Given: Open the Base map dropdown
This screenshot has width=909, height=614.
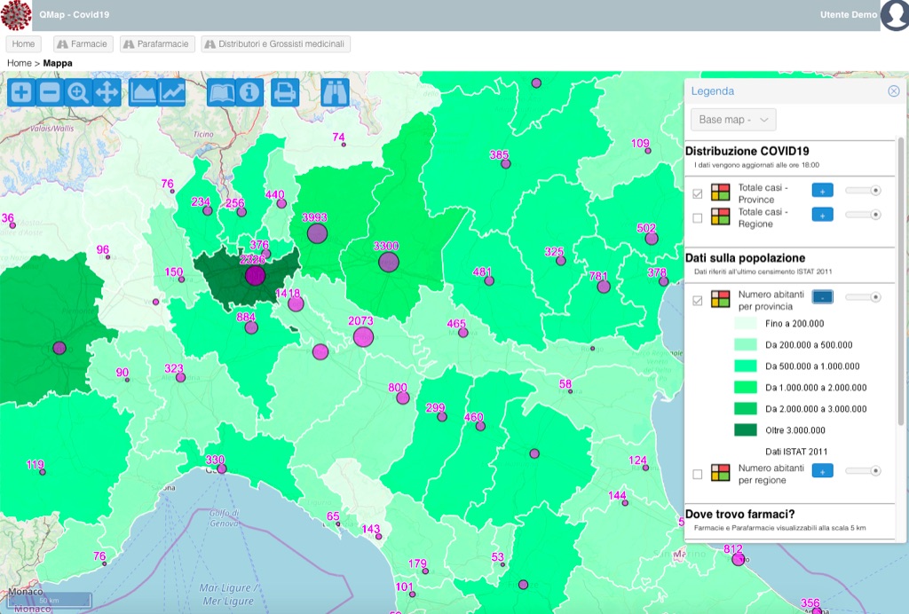Looking at the screenshot, I should click(x=733, y=119).
